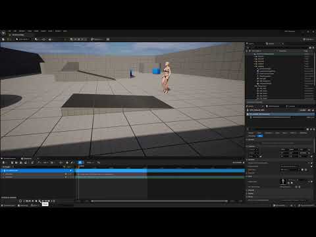Open the Tools menu
The height and width of the screenshot is (237, 316).
(30, 31)
